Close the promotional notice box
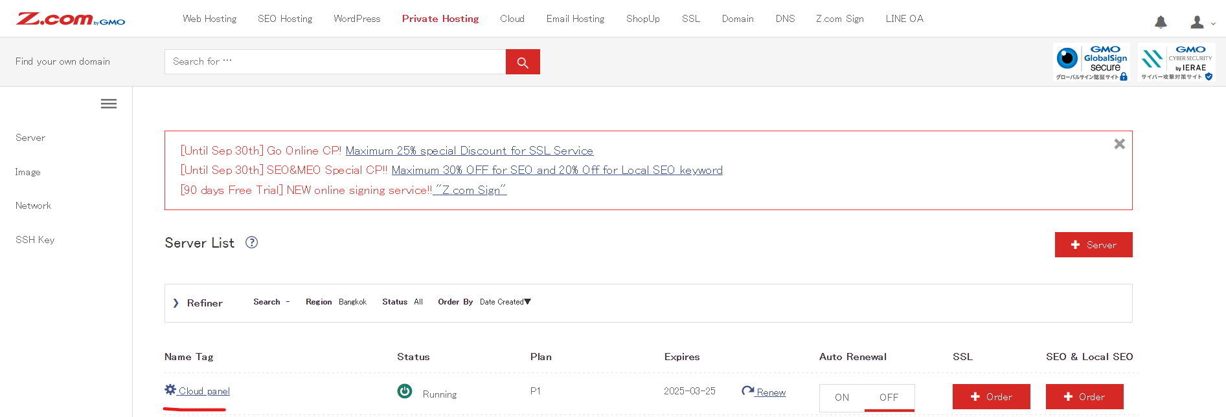 pos(1119,144)
